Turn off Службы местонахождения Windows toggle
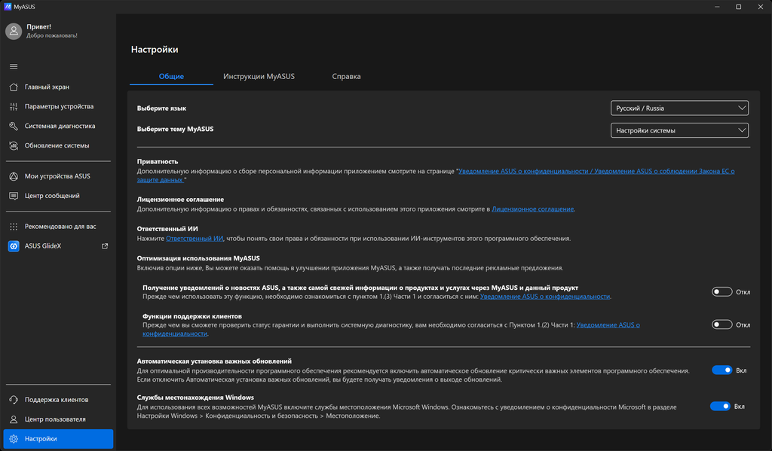This screenshot has width=772, height=451. coord(720,407)
